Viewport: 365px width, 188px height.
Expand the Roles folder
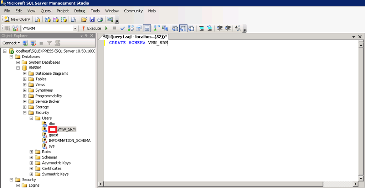[31, 152]
